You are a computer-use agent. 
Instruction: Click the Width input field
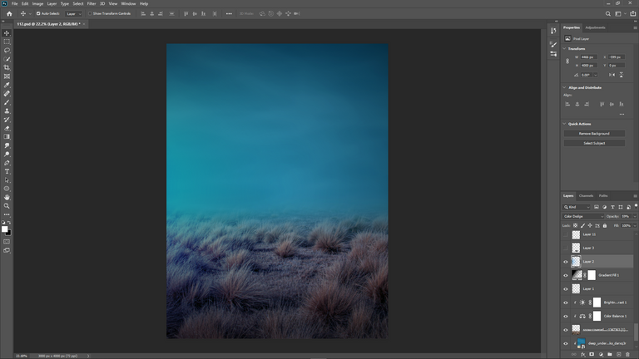coord(589,57)
